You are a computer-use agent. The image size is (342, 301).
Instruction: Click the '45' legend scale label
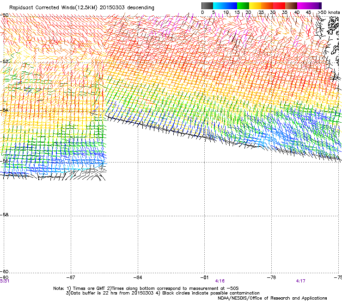coord(308,13)
